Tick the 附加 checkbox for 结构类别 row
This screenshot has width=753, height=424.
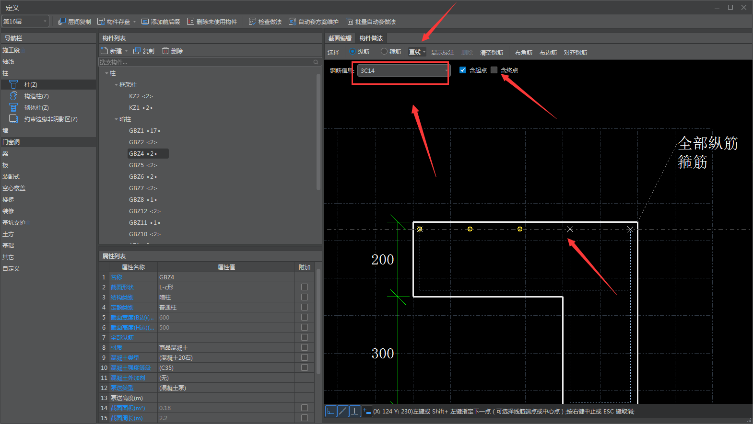[x=304, y=297]
